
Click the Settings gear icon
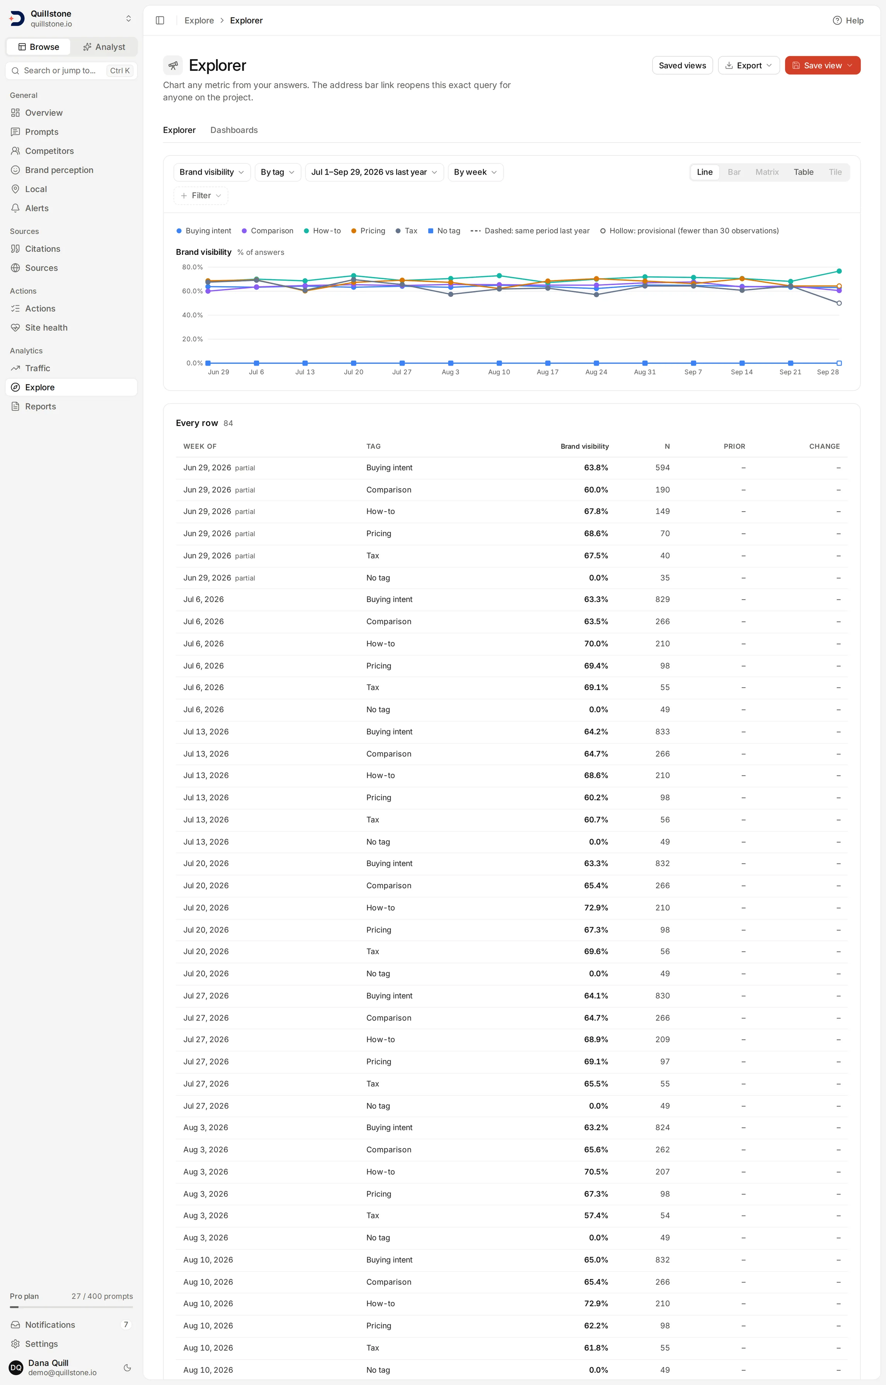[x=16, y=1344]
